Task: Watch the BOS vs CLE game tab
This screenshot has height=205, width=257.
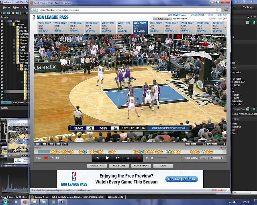Action: point(60,27)
